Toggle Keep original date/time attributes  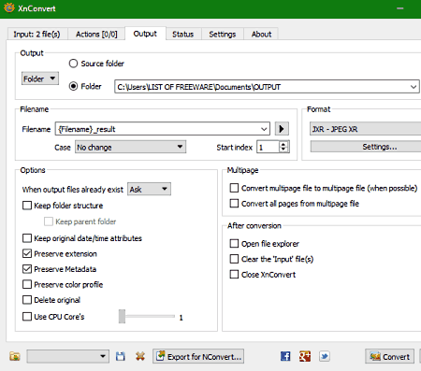click(x=27, y=238)
